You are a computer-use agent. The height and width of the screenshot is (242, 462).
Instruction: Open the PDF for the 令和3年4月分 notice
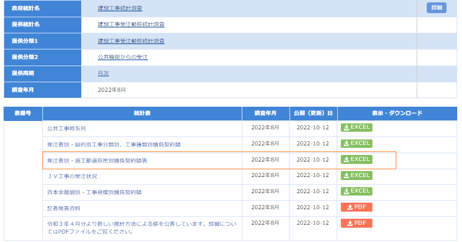tap(356, 224)
